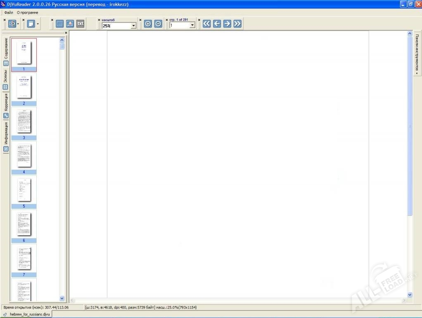The height and width of the screenshot is (318, 422).
Task: Expand the page number dropdown
Action: click(192, 26)
